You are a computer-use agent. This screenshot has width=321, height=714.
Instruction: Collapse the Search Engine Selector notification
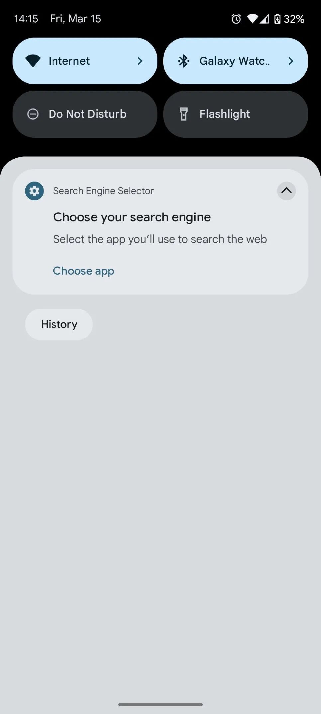(286, 191)
